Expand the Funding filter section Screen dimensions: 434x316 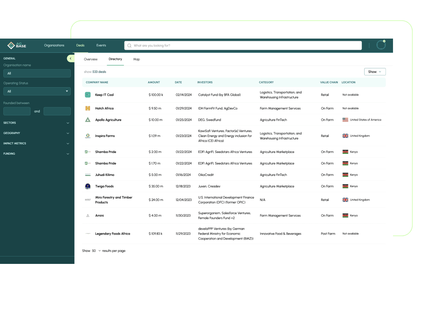[x=37, y=154]
